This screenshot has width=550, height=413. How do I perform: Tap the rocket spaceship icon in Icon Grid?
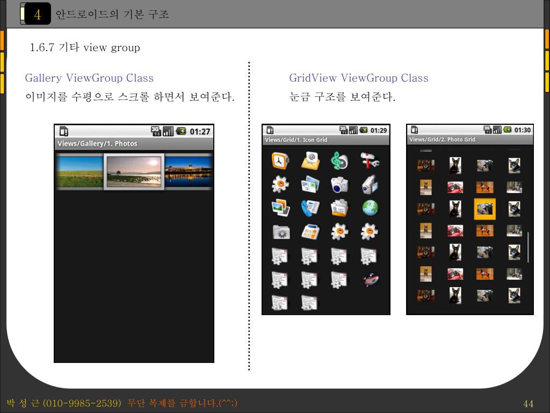371,280
